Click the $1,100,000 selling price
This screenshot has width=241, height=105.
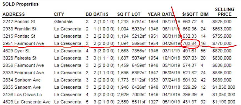click(224, 102)
